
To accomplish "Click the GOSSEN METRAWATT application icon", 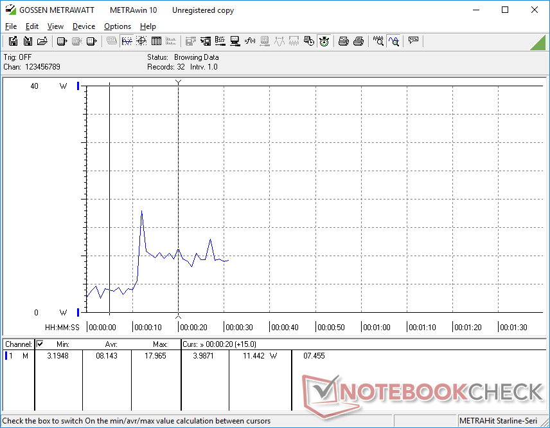I will tap(10, 10).
